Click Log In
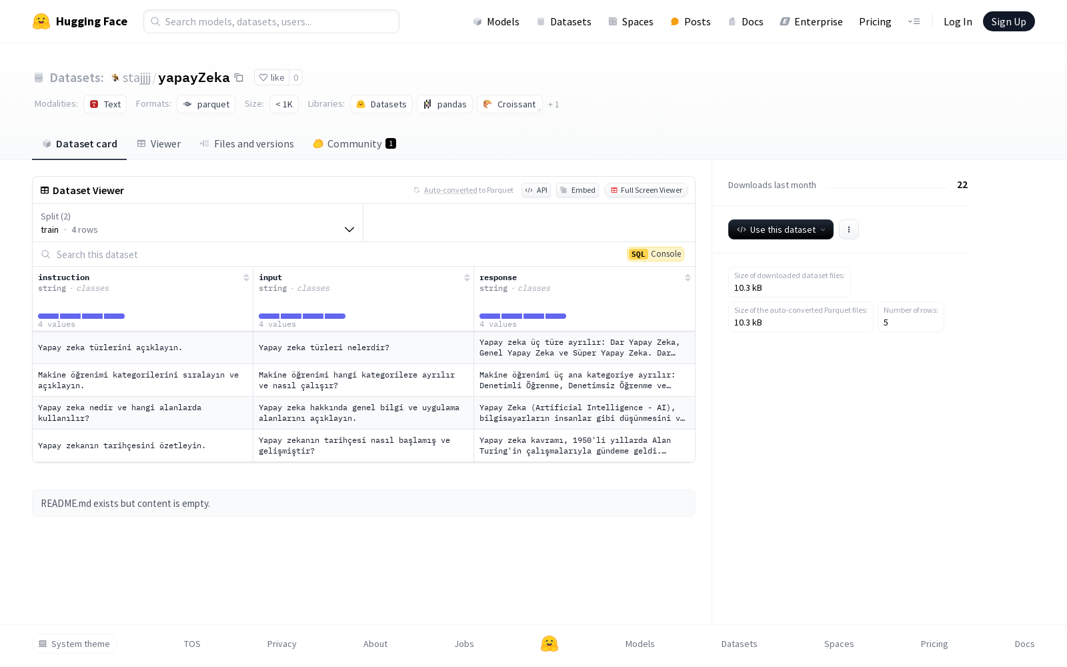Screen dimensions: 1067x667 pyautogui.click(x=958, y=21)
